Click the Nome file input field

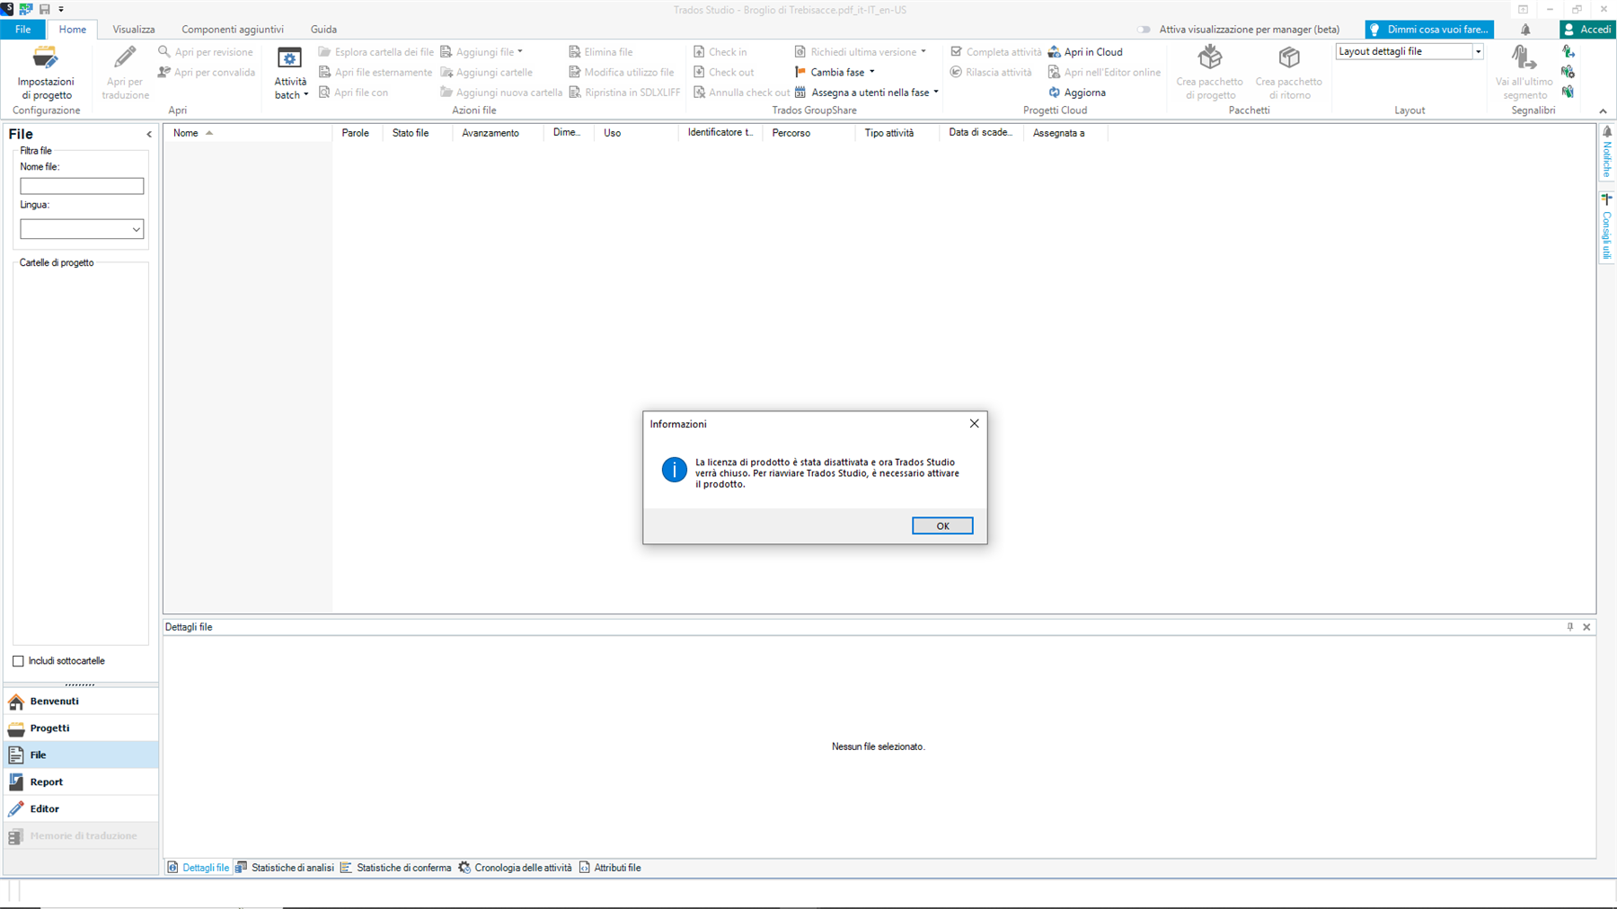pos(82,186)
